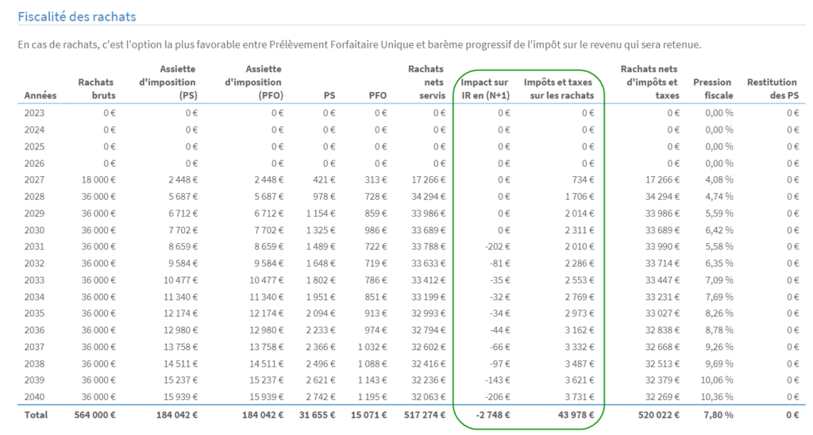Screen dimensions: 813x435
Task: Select the total gross redemptions value 564 000 €
Action: (x=94, y=414)
